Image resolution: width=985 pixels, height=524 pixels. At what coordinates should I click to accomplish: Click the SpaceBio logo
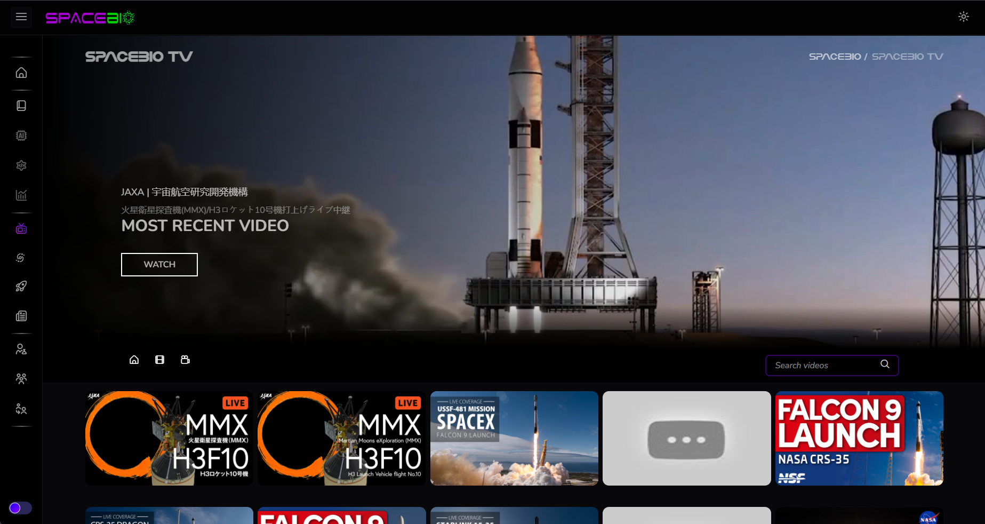point(90,18)
